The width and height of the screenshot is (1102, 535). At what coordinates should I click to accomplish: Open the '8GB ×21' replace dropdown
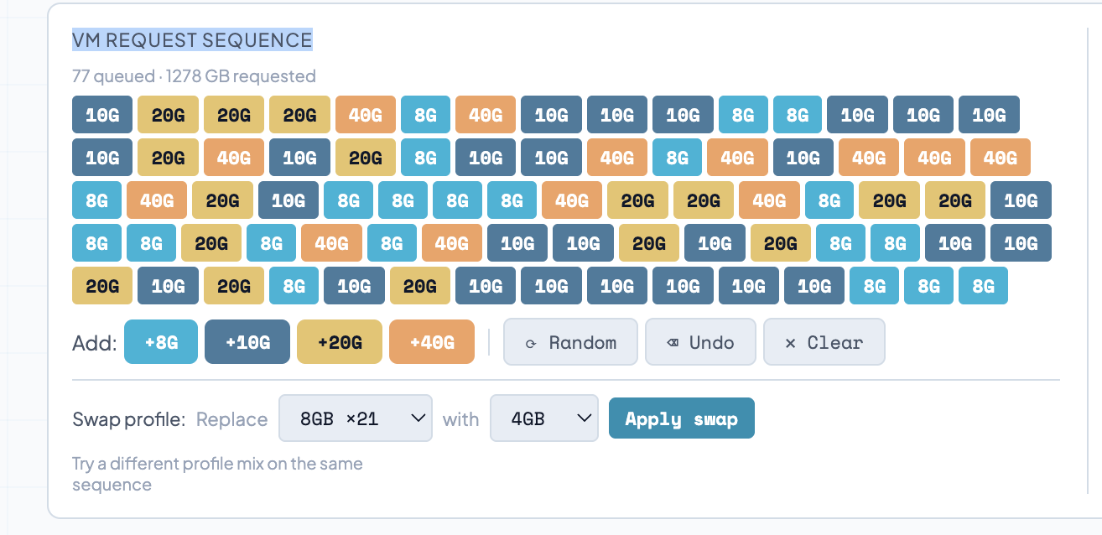click(356, 418)
